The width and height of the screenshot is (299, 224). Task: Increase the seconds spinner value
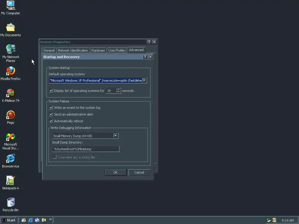(x=118, y=89)
